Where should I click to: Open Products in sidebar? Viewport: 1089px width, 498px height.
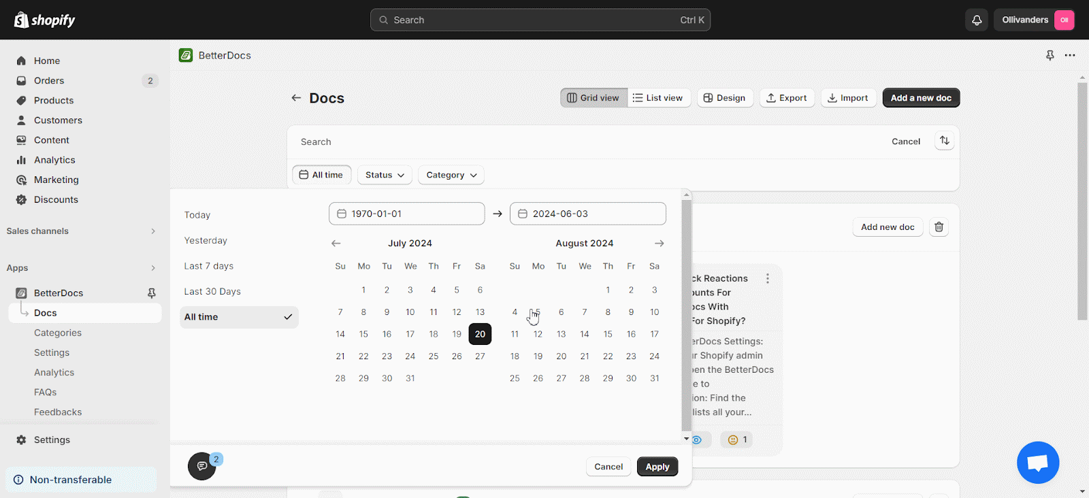click(x=54, y=100)
